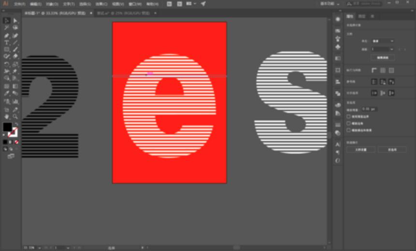416x251 pixels.
Task: Select the Pen tool
Action: coord(7,36)
